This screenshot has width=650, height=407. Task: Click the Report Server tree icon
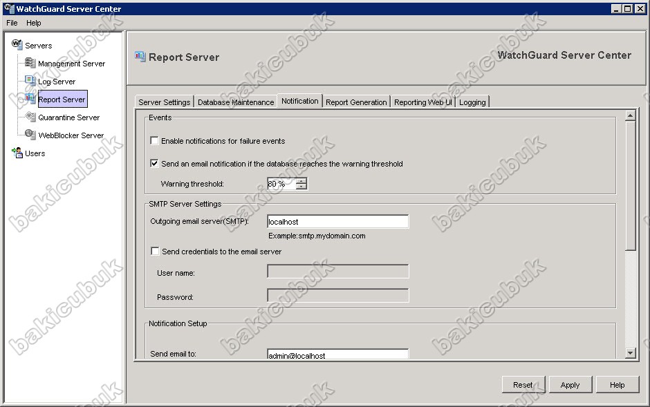pos(30,99)
